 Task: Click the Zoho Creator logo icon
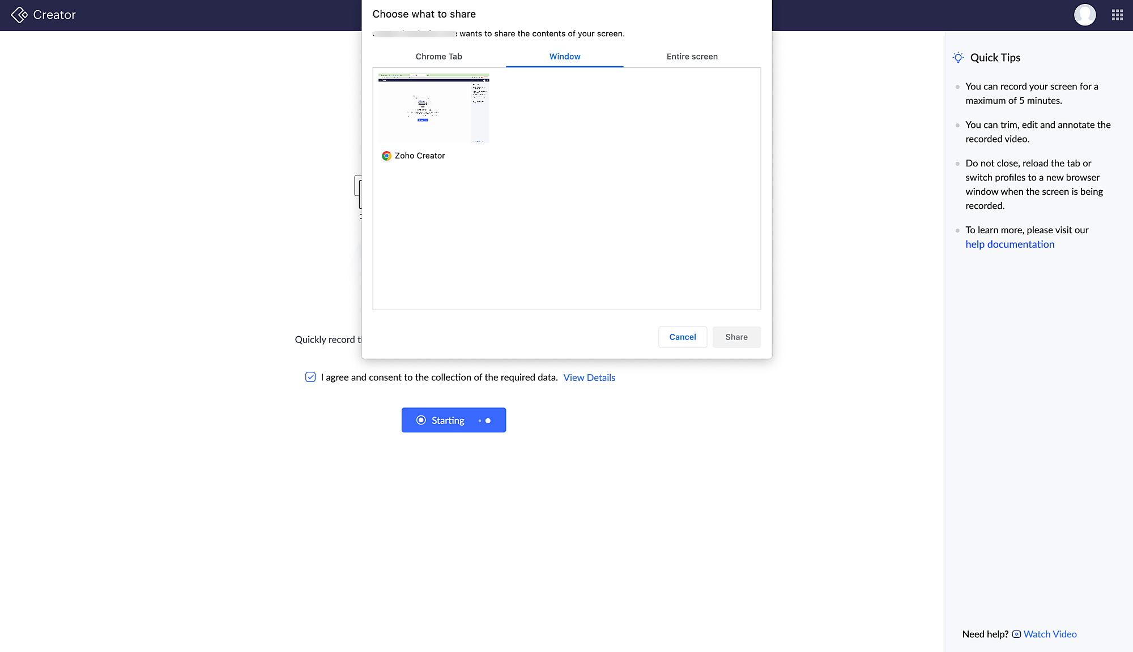(x=19, y=15)
